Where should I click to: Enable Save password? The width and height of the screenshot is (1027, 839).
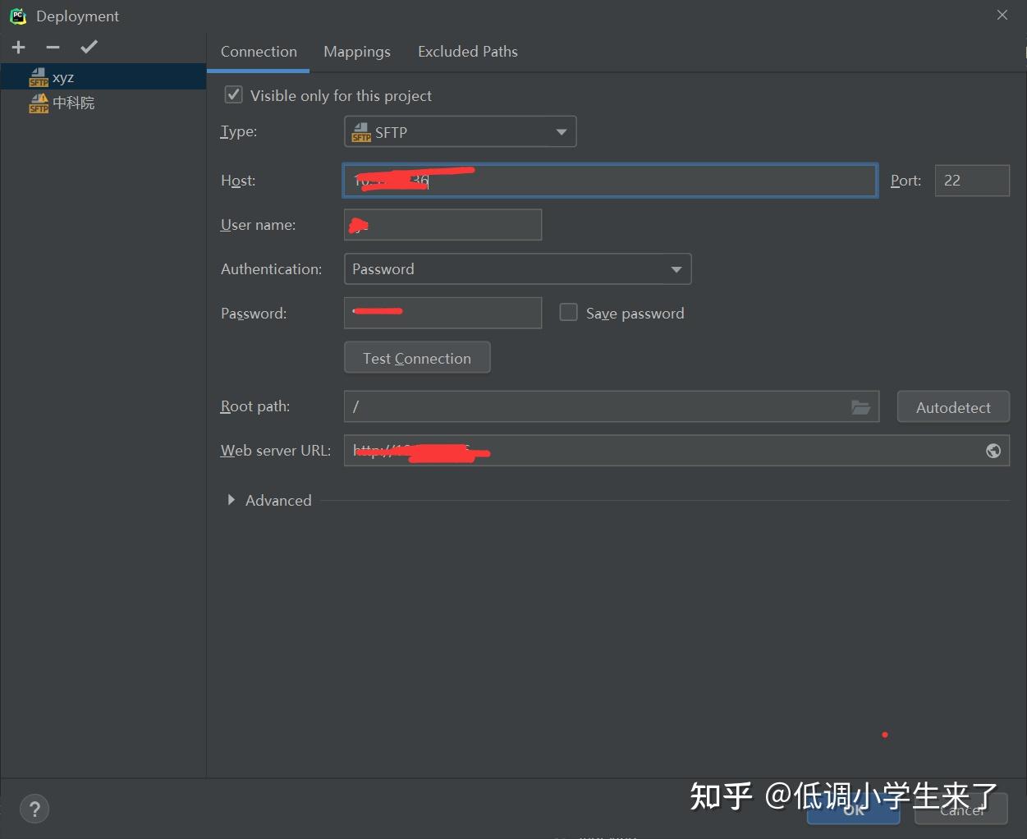(568, 312)
